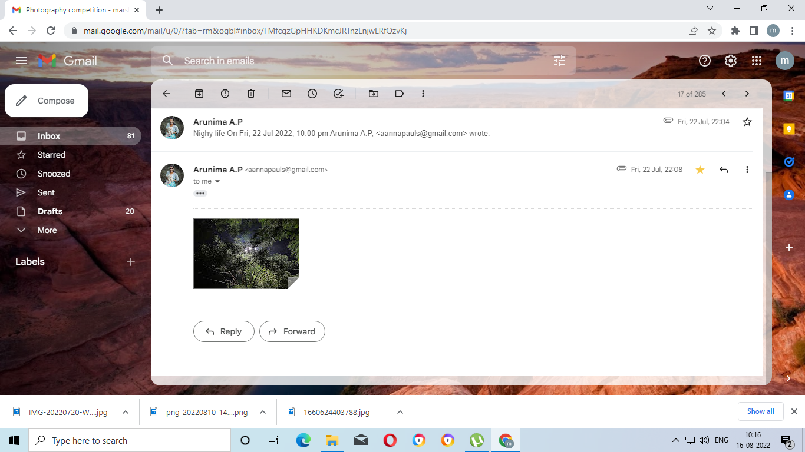This screenshot has height=452, width=805.
Task: Show trimmed content with three dots
Action: tap(200, 194)
